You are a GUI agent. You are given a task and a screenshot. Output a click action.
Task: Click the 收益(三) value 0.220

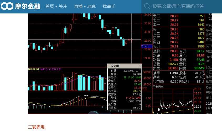(x=174, y=81)
